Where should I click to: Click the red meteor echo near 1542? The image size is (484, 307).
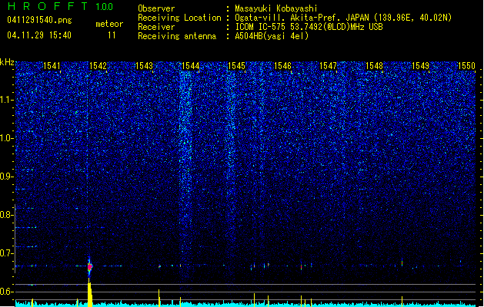click(89, 266)
